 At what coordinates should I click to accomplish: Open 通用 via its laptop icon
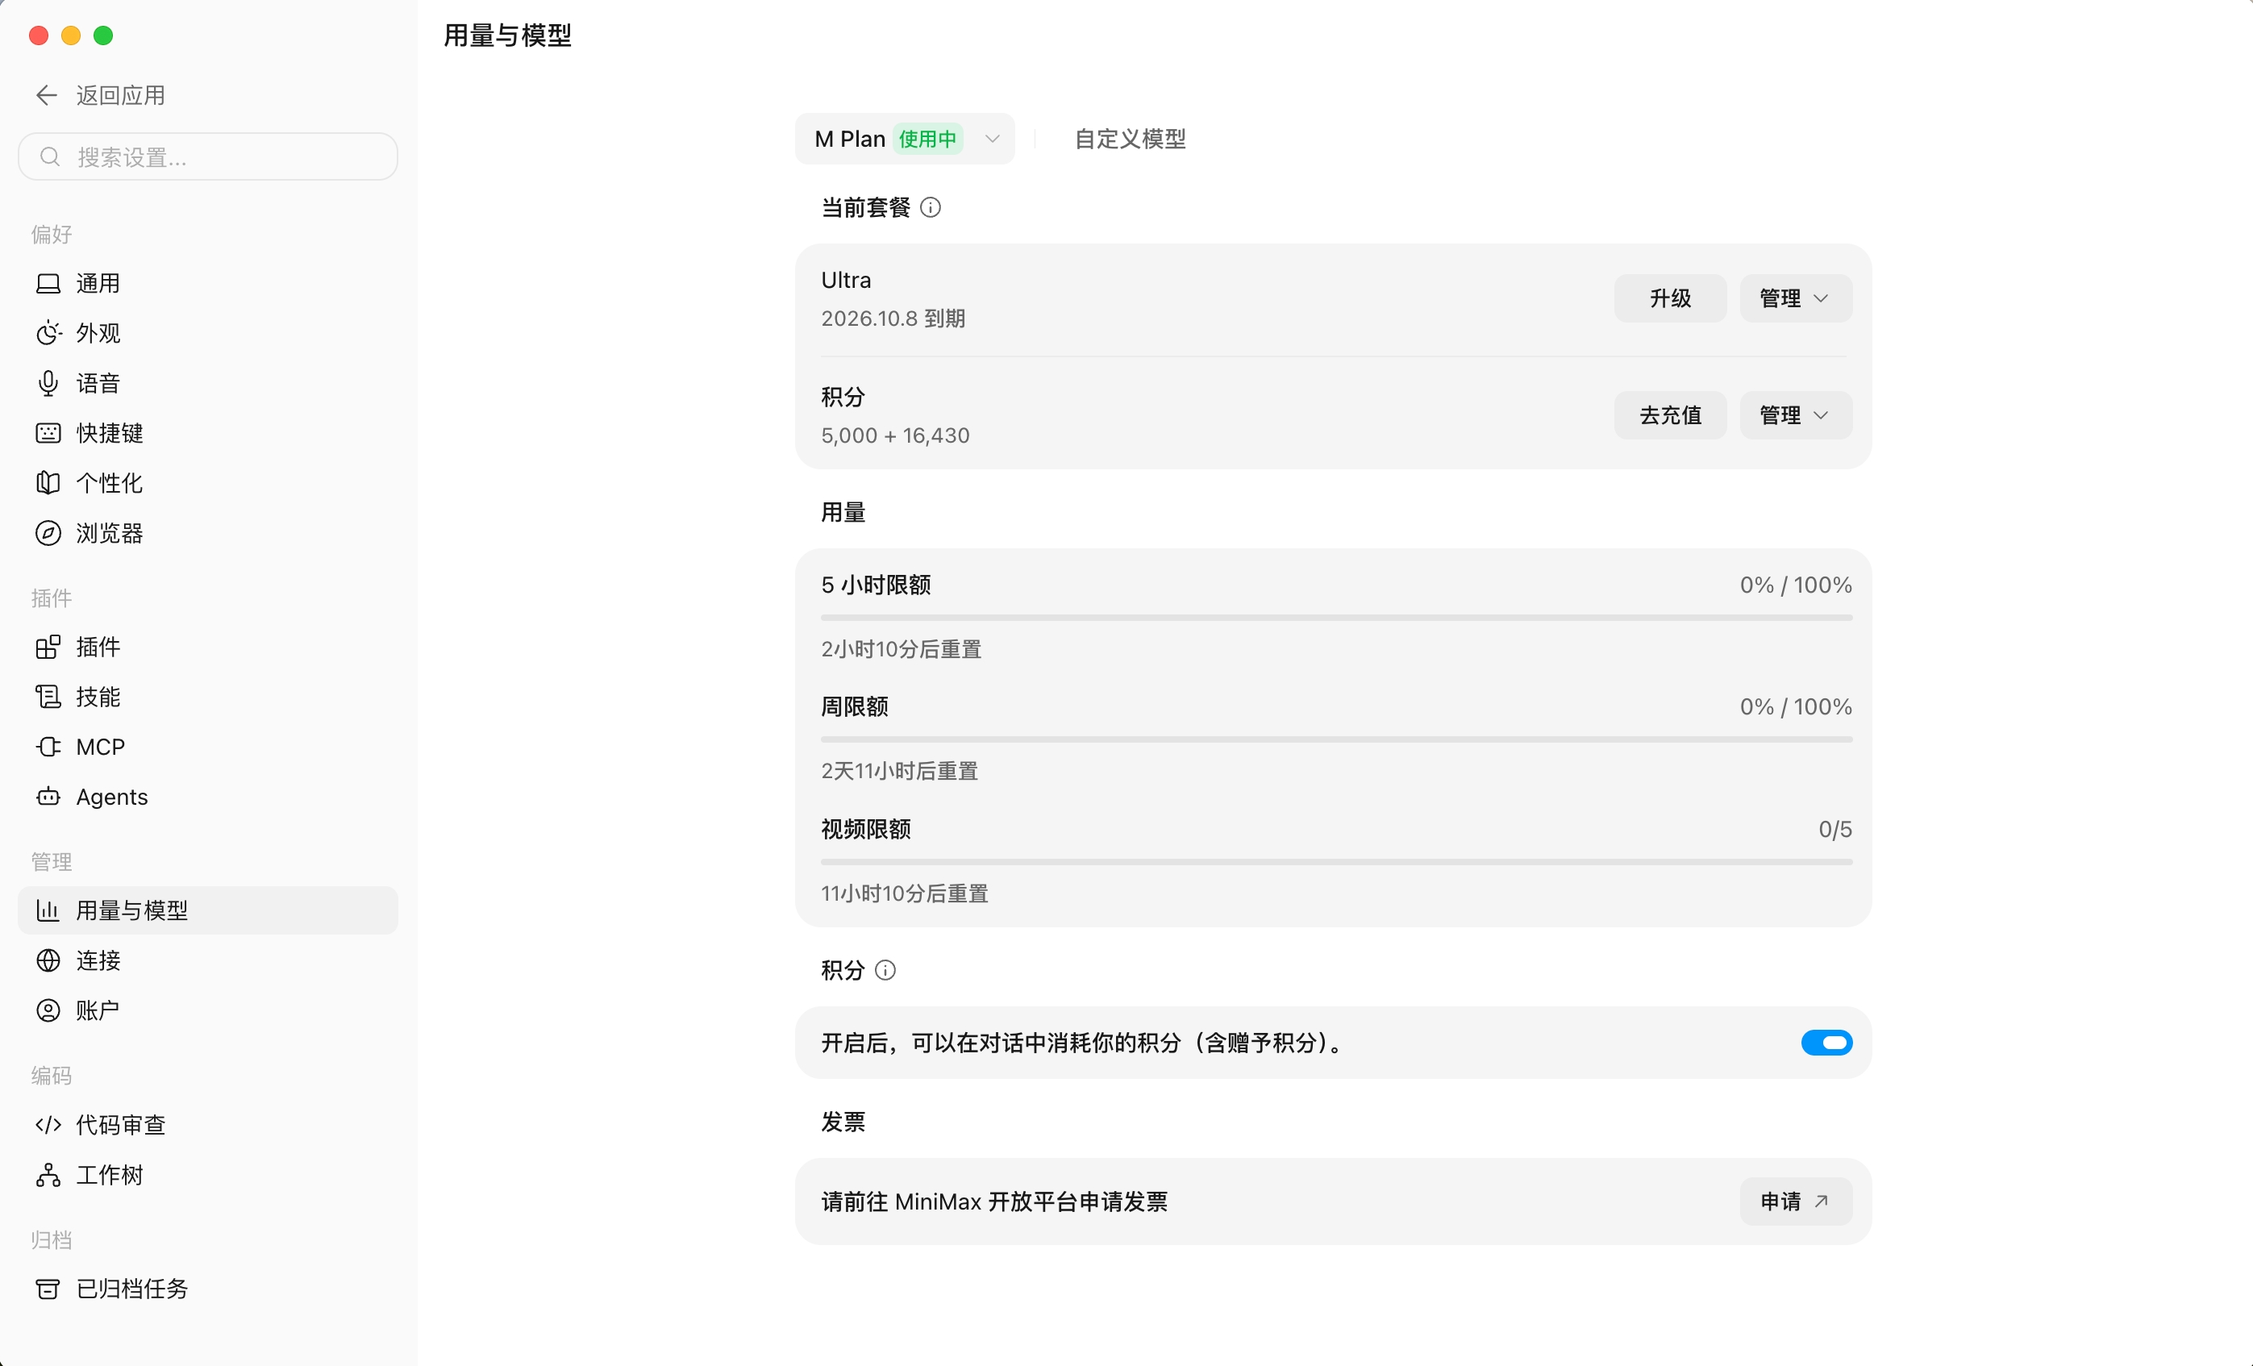(48, 283)
